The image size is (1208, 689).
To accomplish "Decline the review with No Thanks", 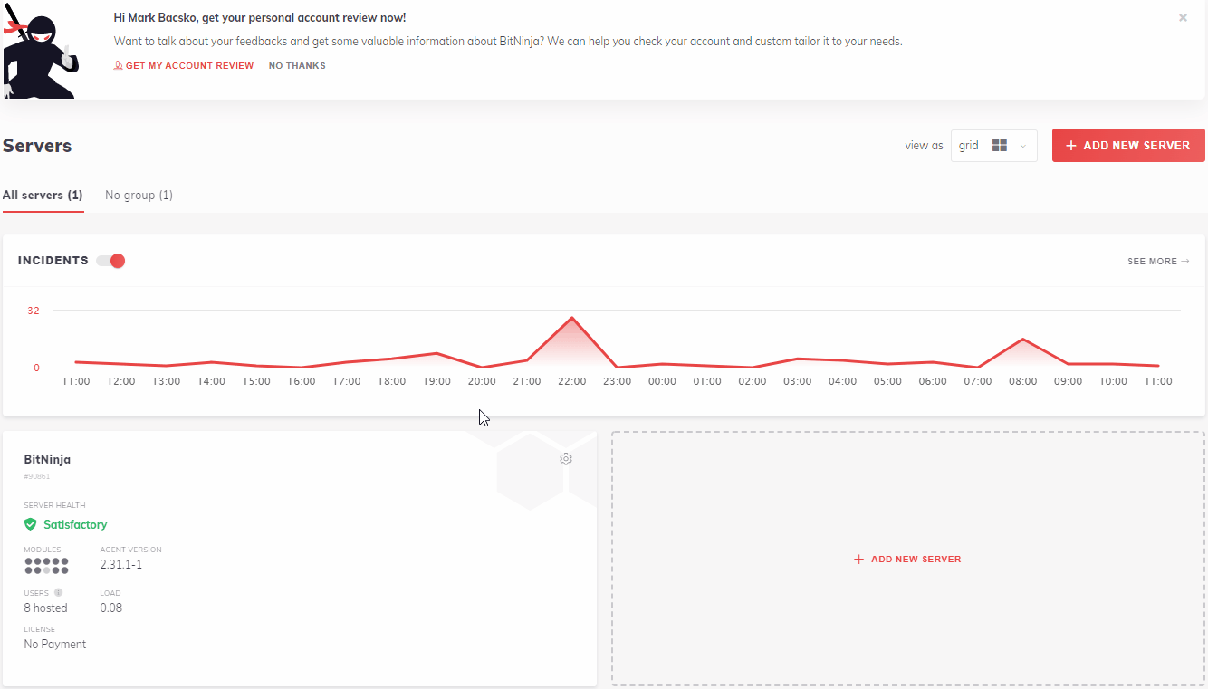I will click(x=297, y=66).
